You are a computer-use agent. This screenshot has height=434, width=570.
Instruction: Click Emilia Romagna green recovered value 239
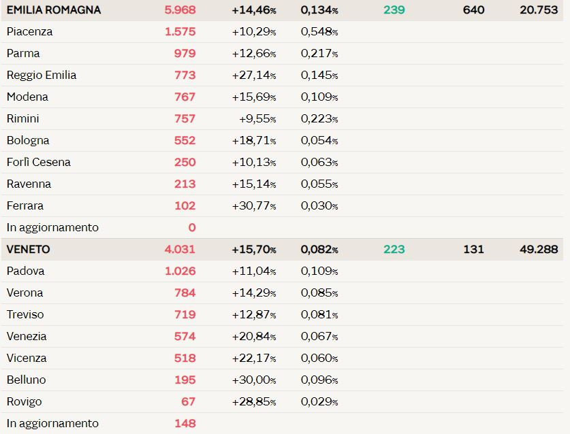(394, 10)
